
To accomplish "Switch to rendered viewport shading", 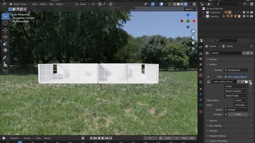I will point(186,4).
